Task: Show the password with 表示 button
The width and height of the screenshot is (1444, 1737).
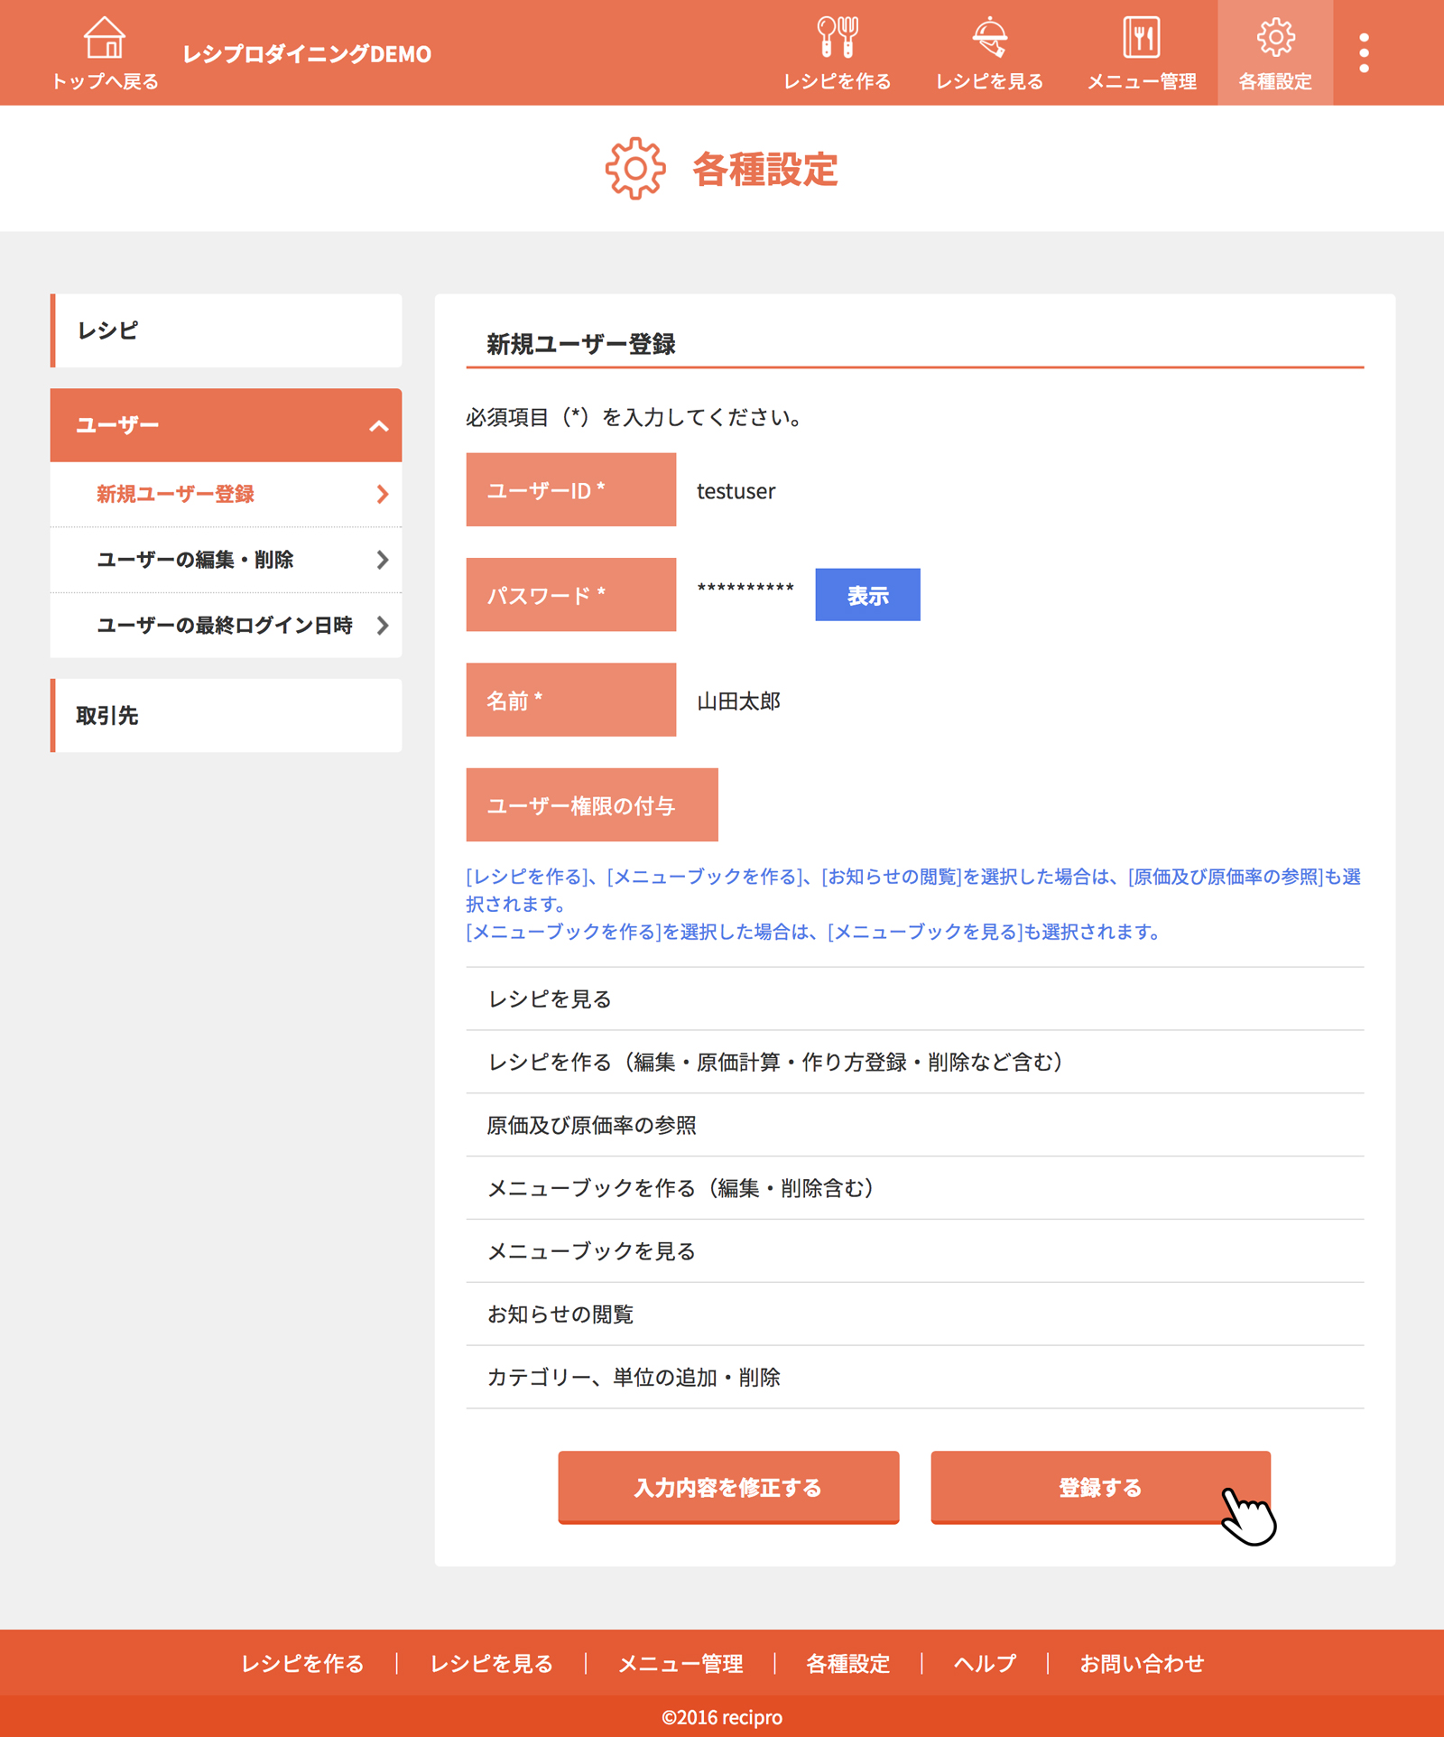Action: point(867,595)
